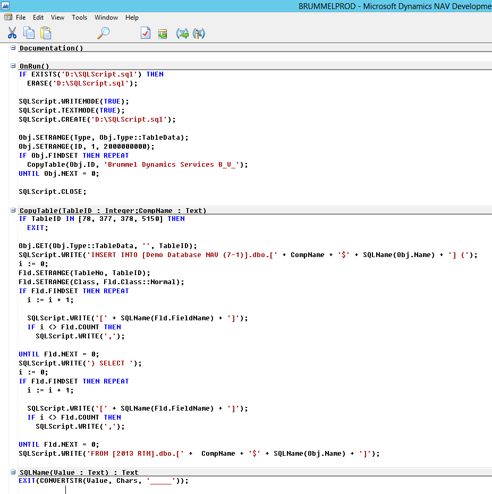Collapse the OnRun() trigger section
The height and width of the screenshot is (494, 492).
13,66
